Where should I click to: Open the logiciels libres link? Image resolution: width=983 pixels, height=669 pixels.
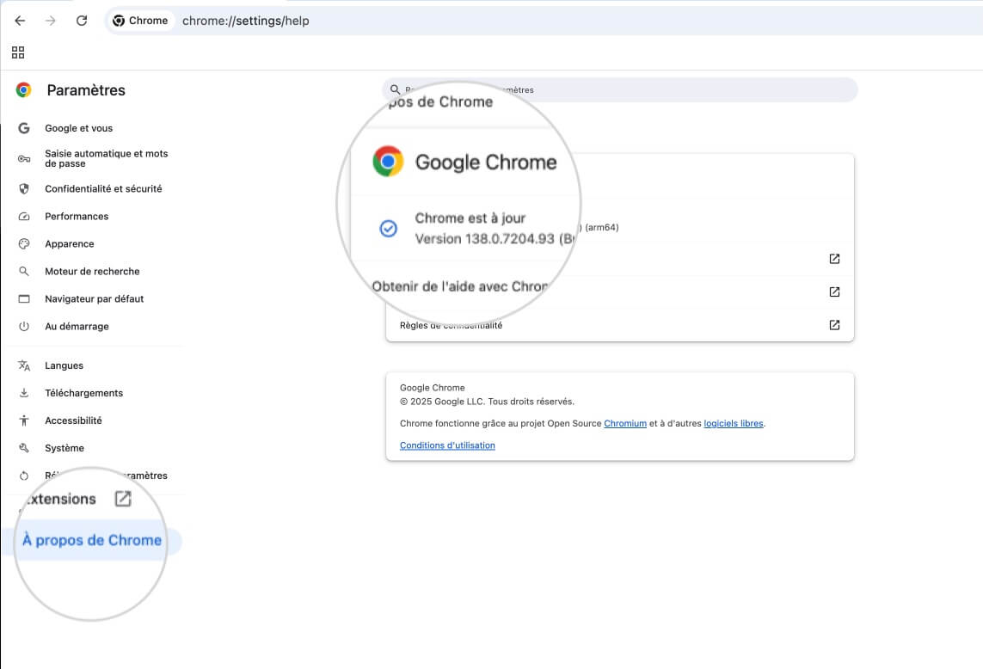click(734, 424)
